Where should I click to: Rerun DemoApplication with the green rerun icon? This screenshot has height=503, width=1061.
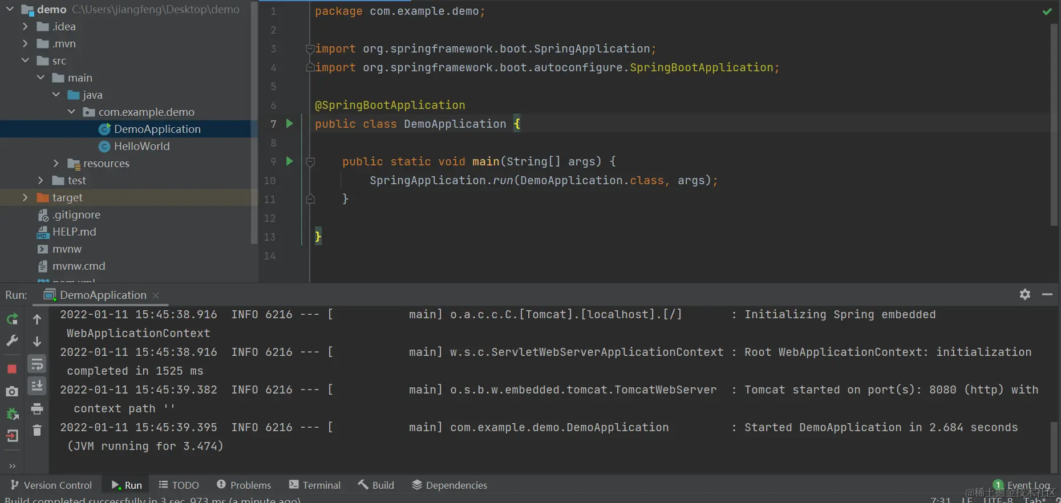[12, 319]
